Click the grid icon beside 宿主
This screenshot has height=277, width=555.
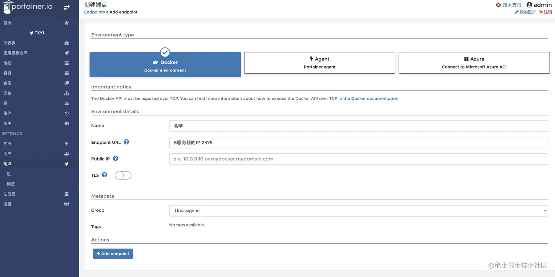tap(66, 123)
